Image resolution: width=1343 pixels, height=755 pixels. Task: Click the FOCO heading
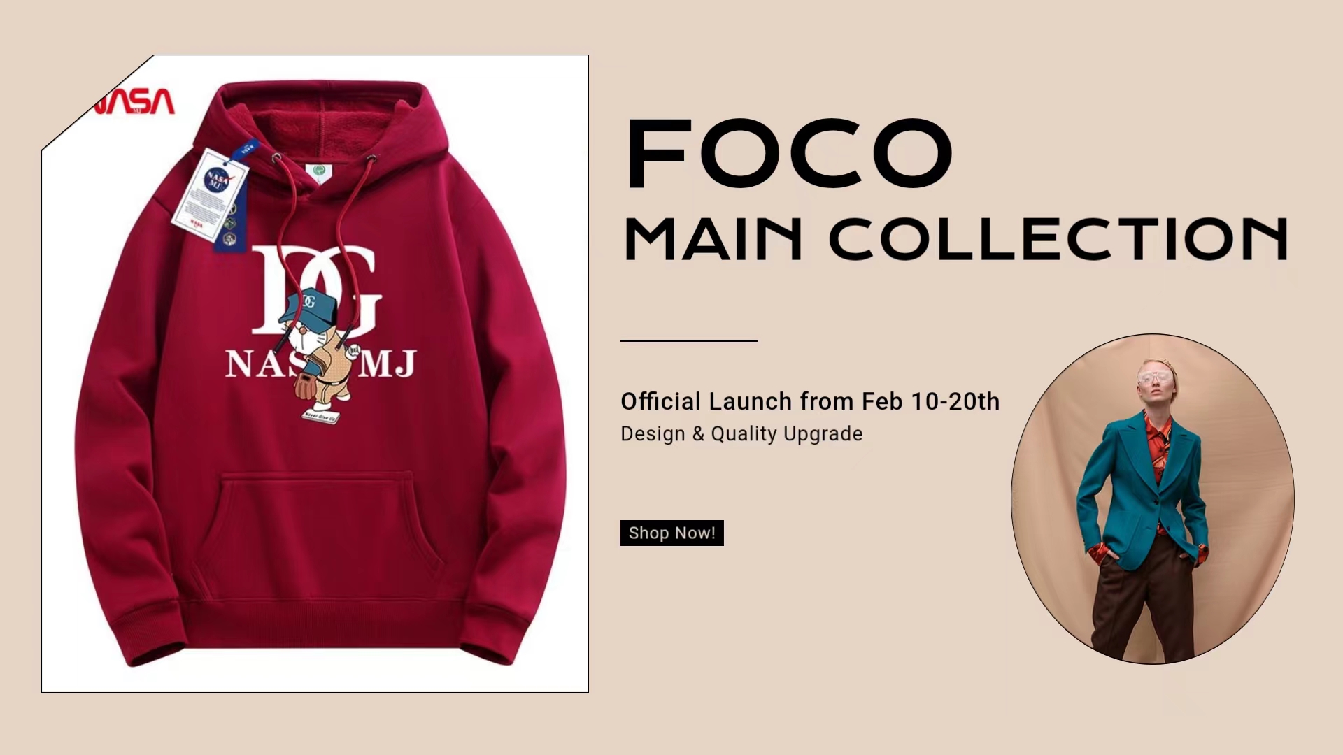pos(789,154)
